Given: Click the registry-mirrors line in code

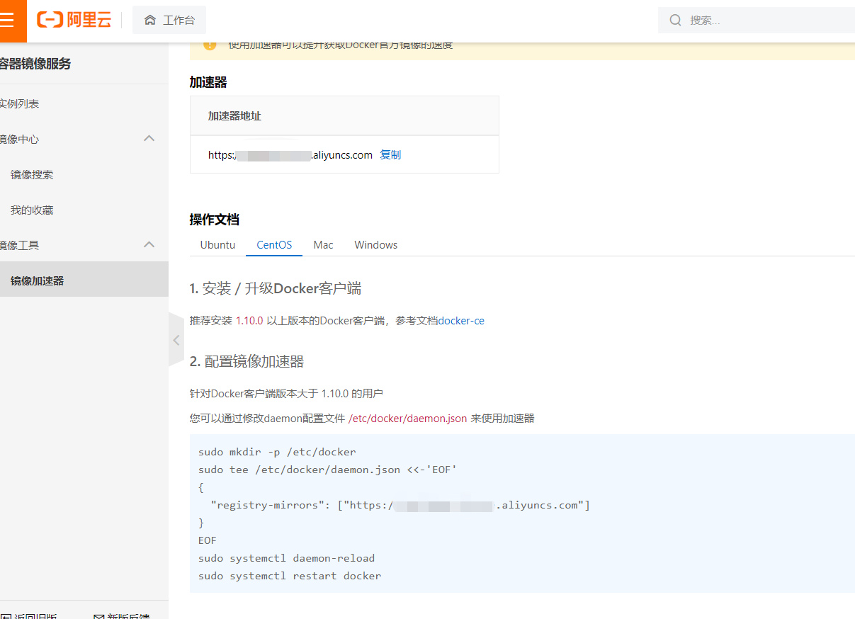Looking at the screenshot, I should pos(400,505).
